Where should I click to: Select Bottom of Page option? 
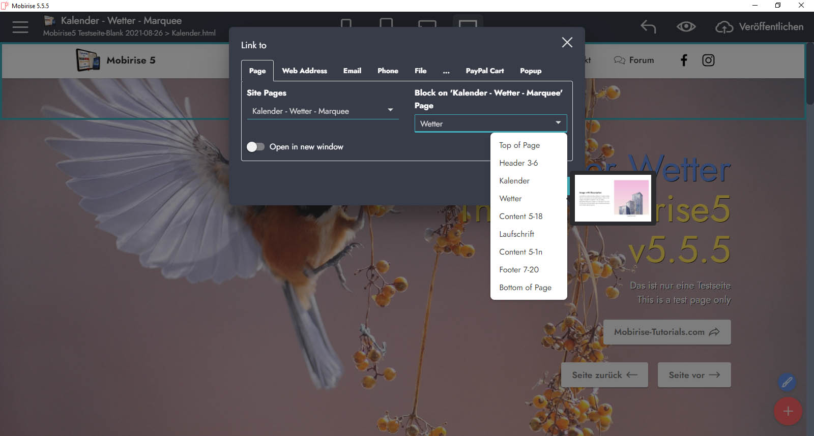pyautogui.click(x=529, y=288)
